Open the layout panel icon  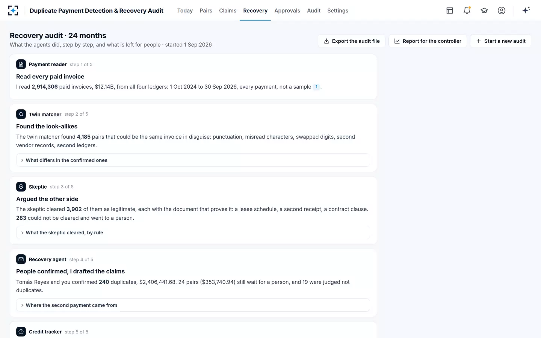coord(450,11)
